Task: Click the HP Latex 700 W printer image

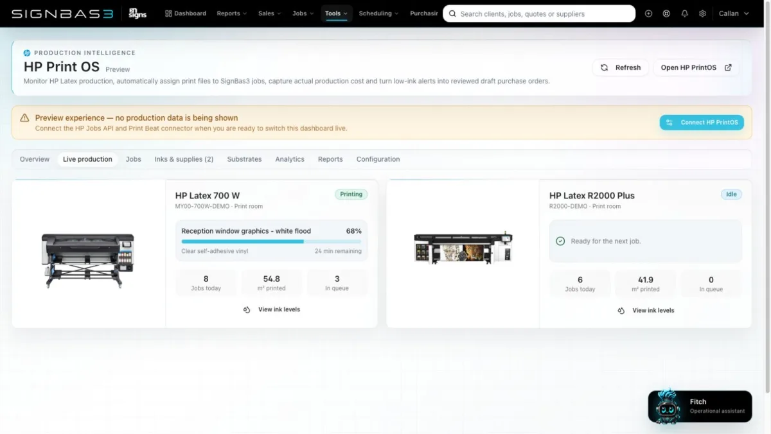Action: [88, 260]
